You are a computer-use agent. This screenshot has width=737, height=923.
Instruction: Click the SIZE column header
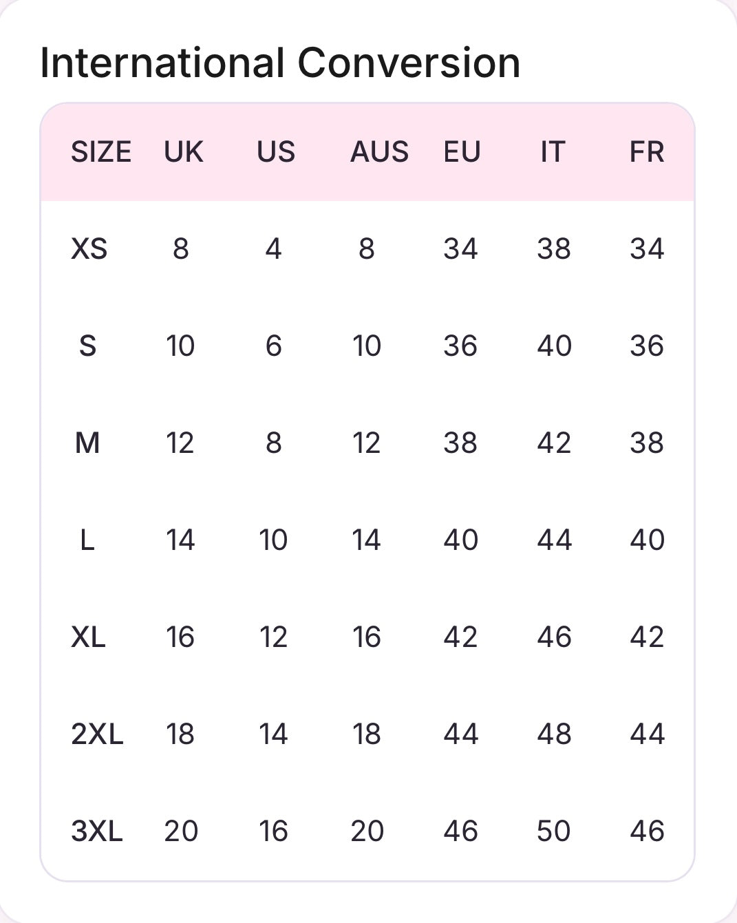(101, 152)
